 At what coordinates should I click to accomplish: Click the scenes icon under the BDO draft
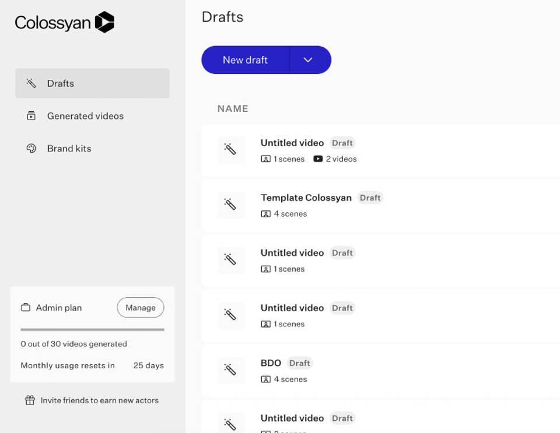267,379
